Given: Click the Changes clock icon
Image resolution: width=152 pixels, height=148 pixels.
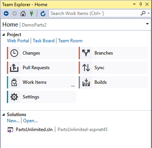Looking at the screenshot, I should click(x=14, y=53).
